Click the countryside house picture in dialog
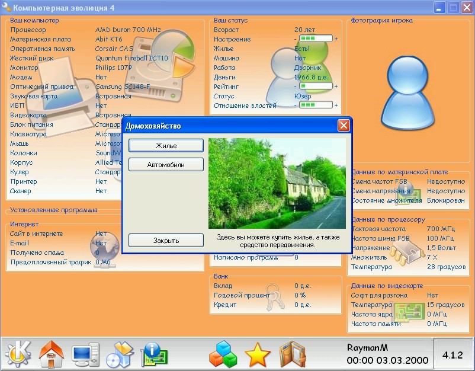This screenshot has width=475, height=371. click(277, 183)
